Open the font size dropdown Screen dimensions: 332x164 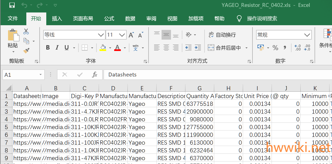coord(122,35)
